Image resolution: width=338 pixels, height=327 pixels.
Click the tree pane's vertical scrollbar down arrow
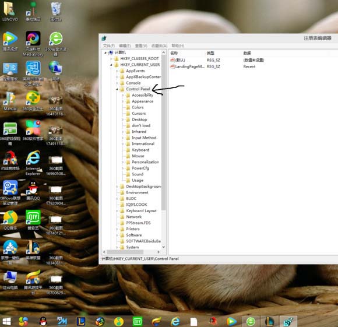pos(164,247)
